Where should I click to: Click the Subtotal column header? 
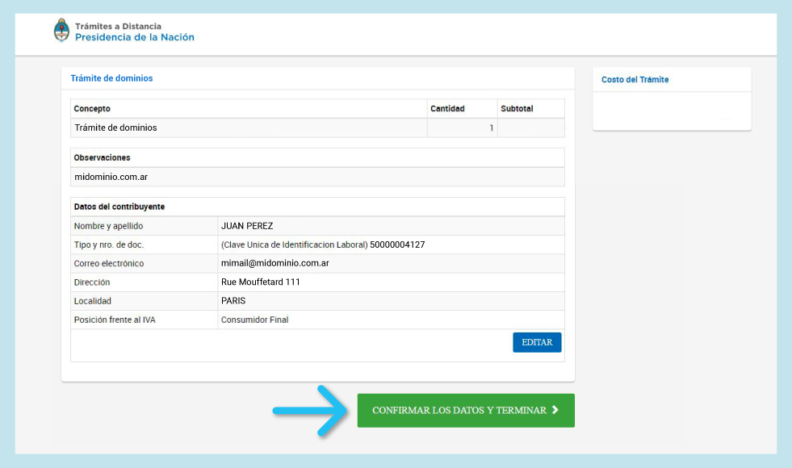click(517, 109)
